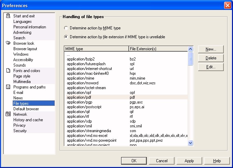Sort by File Extension(s) column header
233x168 pixels.
pos(158,49)
